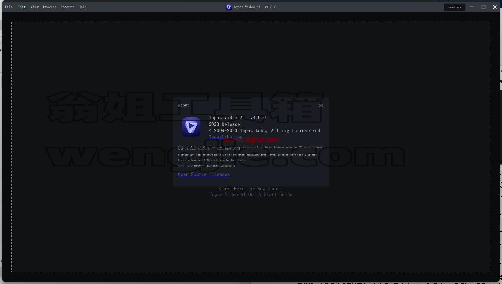
Task: Click the Feedback button
Action: 454,7
